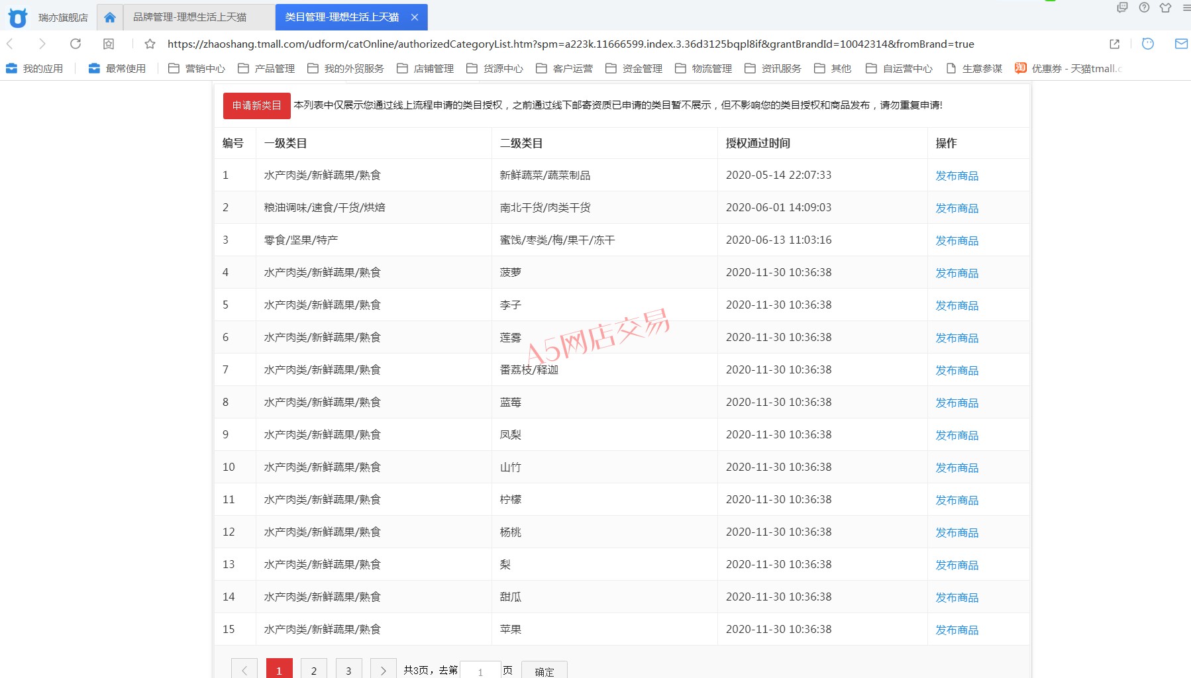
Task: Click the 确定 page jump button
Action: 544,670
